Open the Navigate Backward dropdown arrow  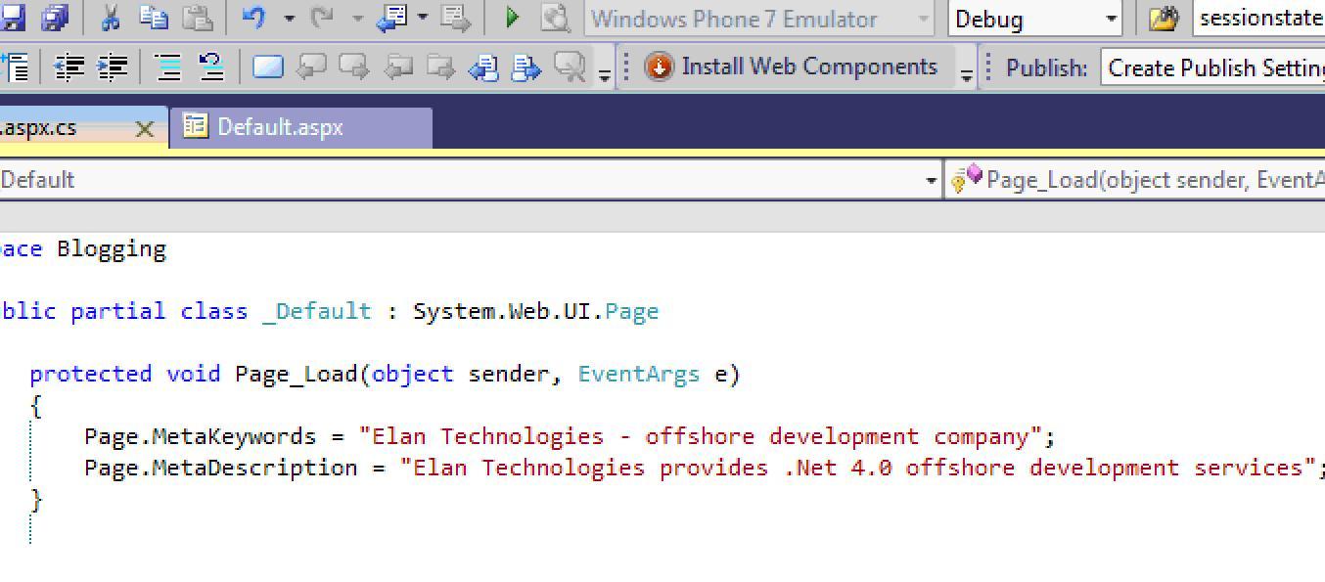pos(422,18)
